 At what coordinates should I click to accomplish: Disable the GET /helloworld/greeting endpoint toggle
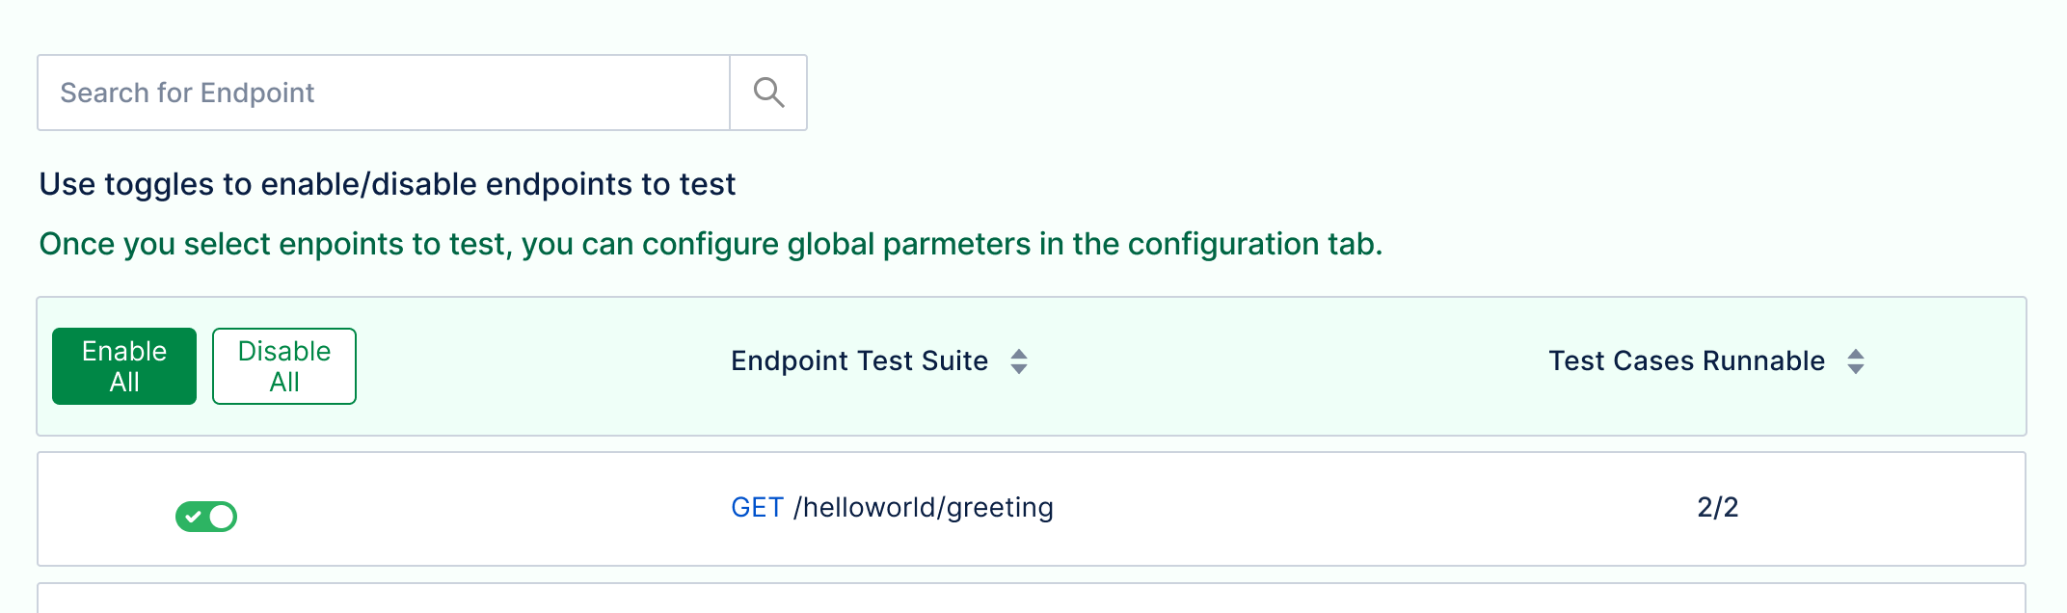pyautogui.click(x=205, y=517)
